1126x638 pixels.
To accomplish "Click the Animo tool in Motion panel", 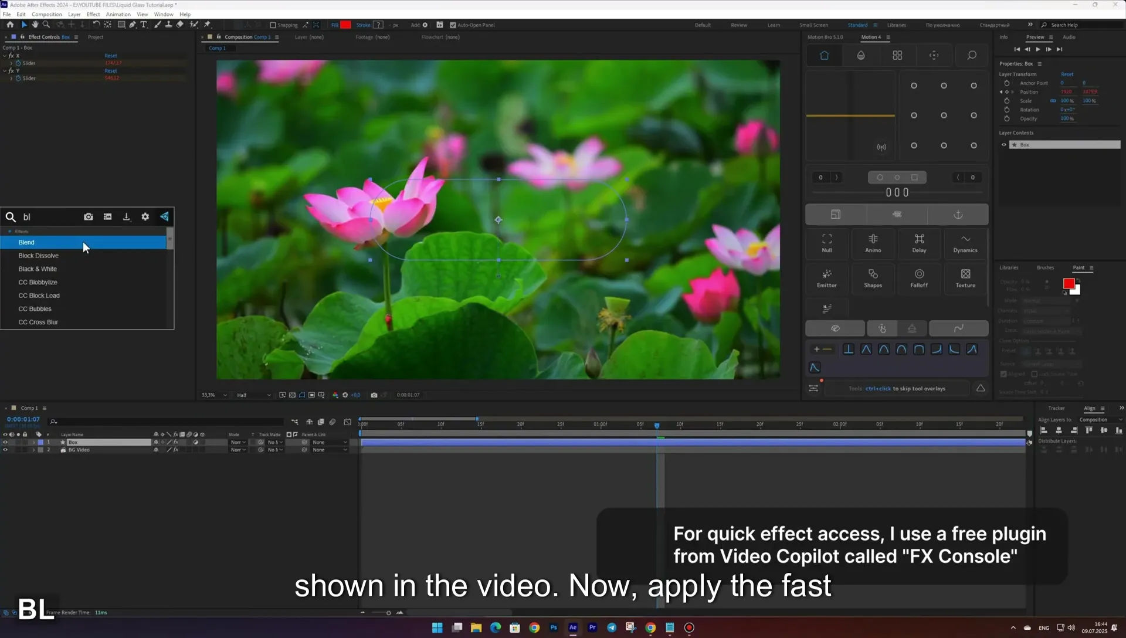I will pos(873,243).
